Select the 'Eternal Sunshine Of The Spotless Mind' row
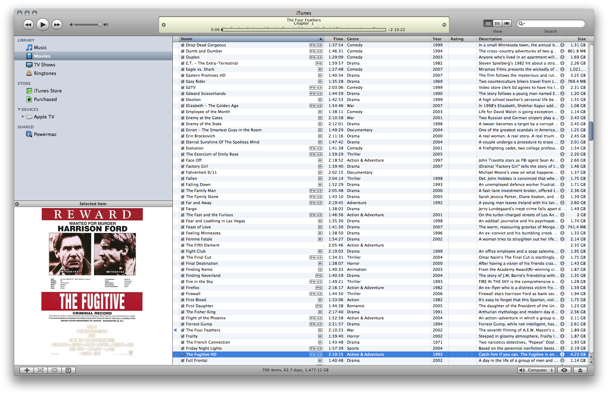This screenshot has height=395, width=608. pyautogui.click(x=381, y=142)
